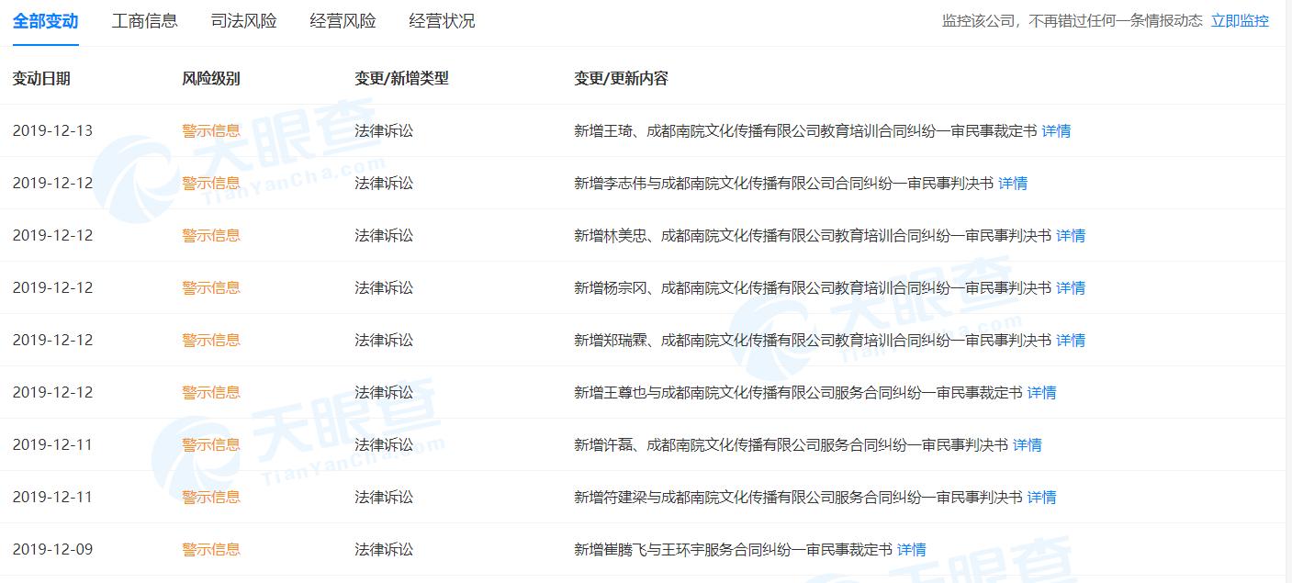Click 警示信息 in the 2019-12-09 row

tap(211, 550)
